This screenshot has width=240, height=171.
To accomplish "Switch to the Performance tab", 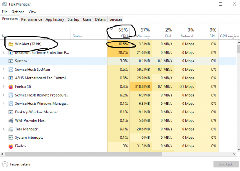I will click(x=32, y=19).
